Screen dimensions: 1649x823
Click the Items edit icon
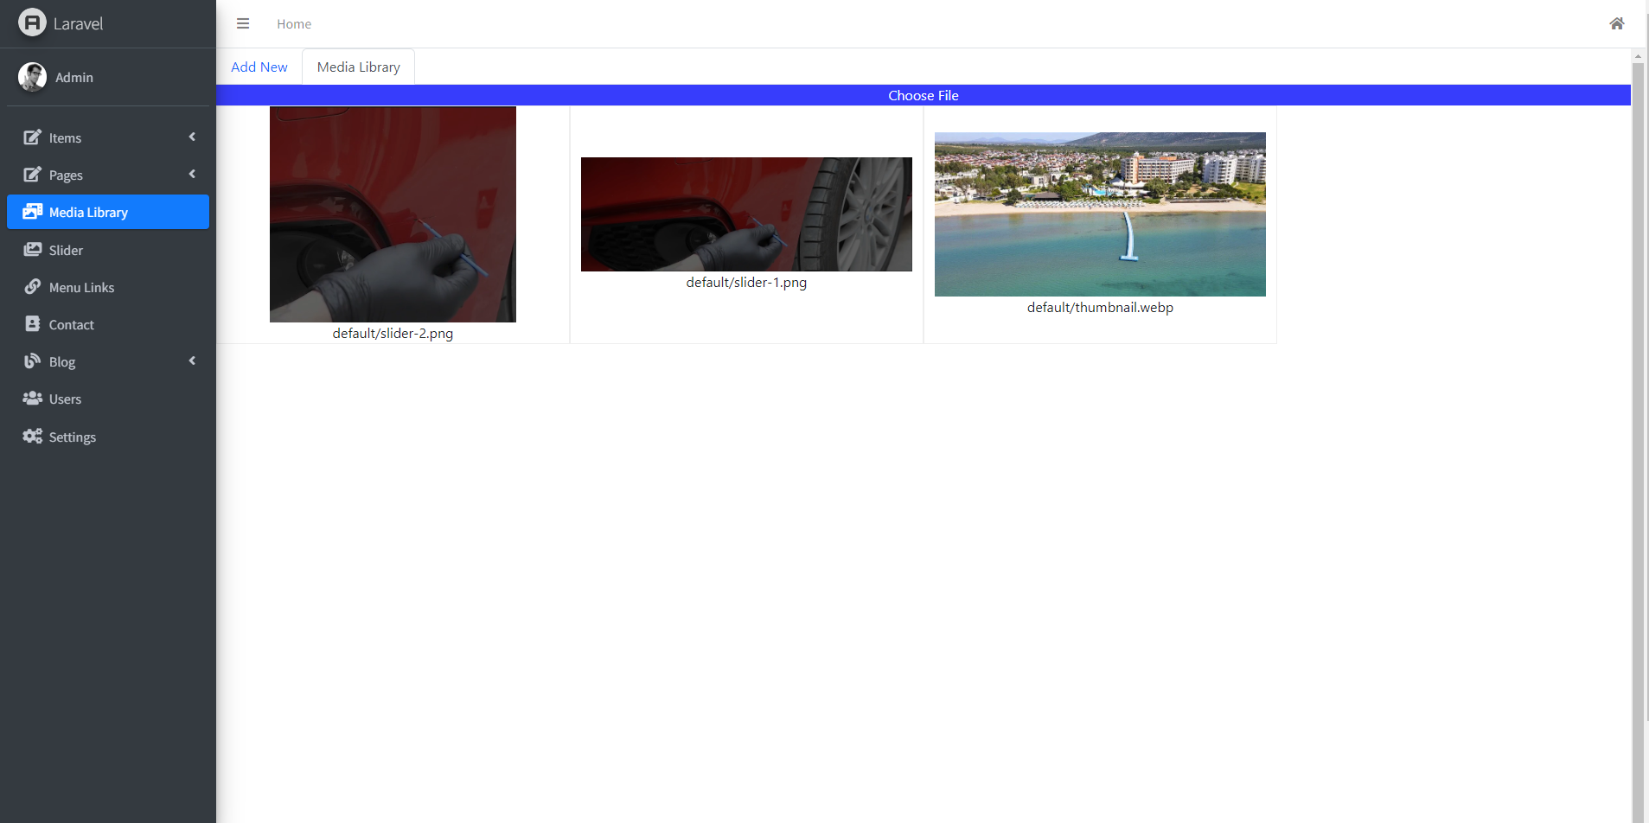coord(32,137)
